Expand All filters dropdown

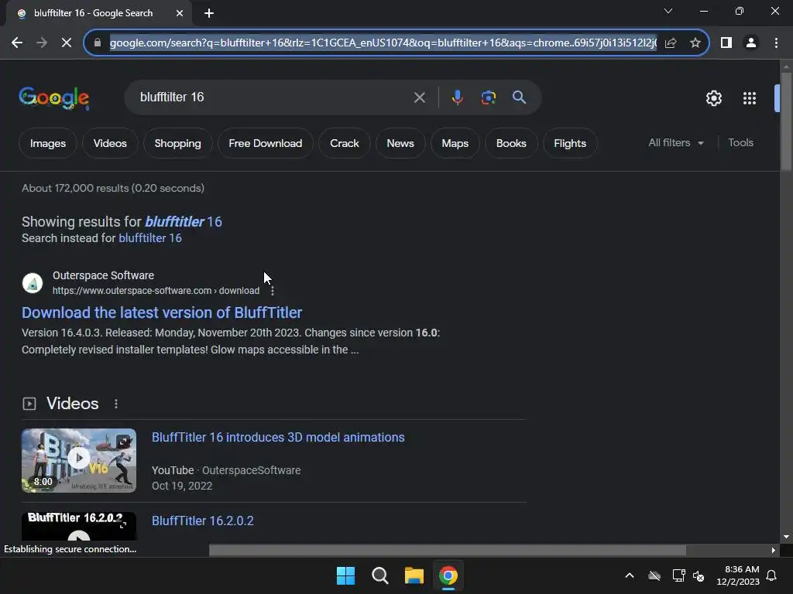point(675,143)
